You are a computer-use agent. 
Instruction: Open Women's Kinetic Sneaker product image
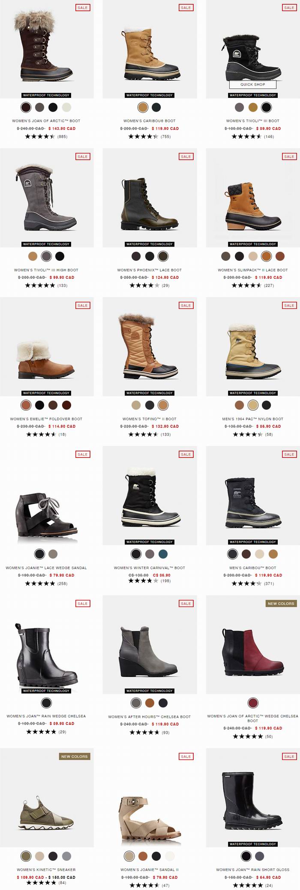47,798
